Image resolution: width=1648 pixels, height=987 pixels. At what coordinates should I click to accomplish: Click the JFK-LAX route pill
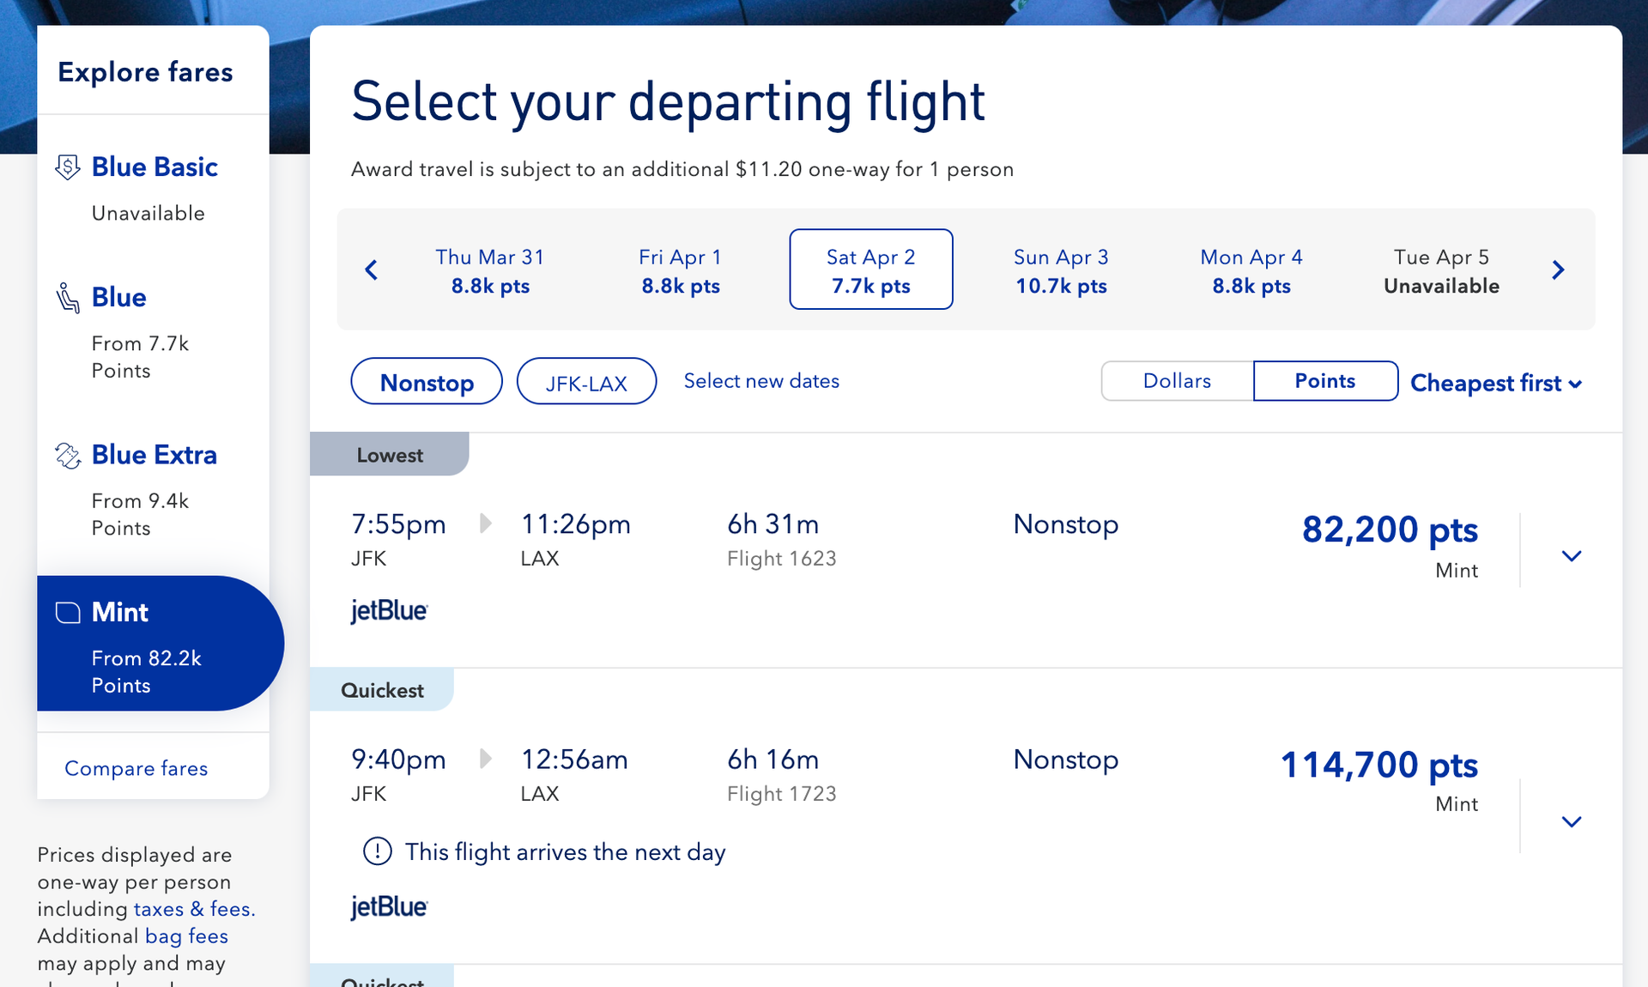[x=586, y=382]
